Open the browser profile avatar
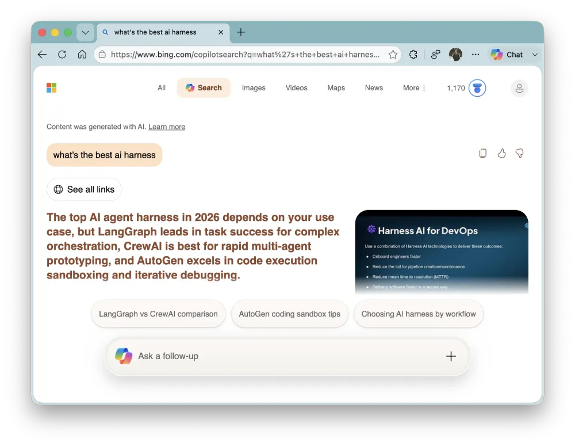 (455, 55)
